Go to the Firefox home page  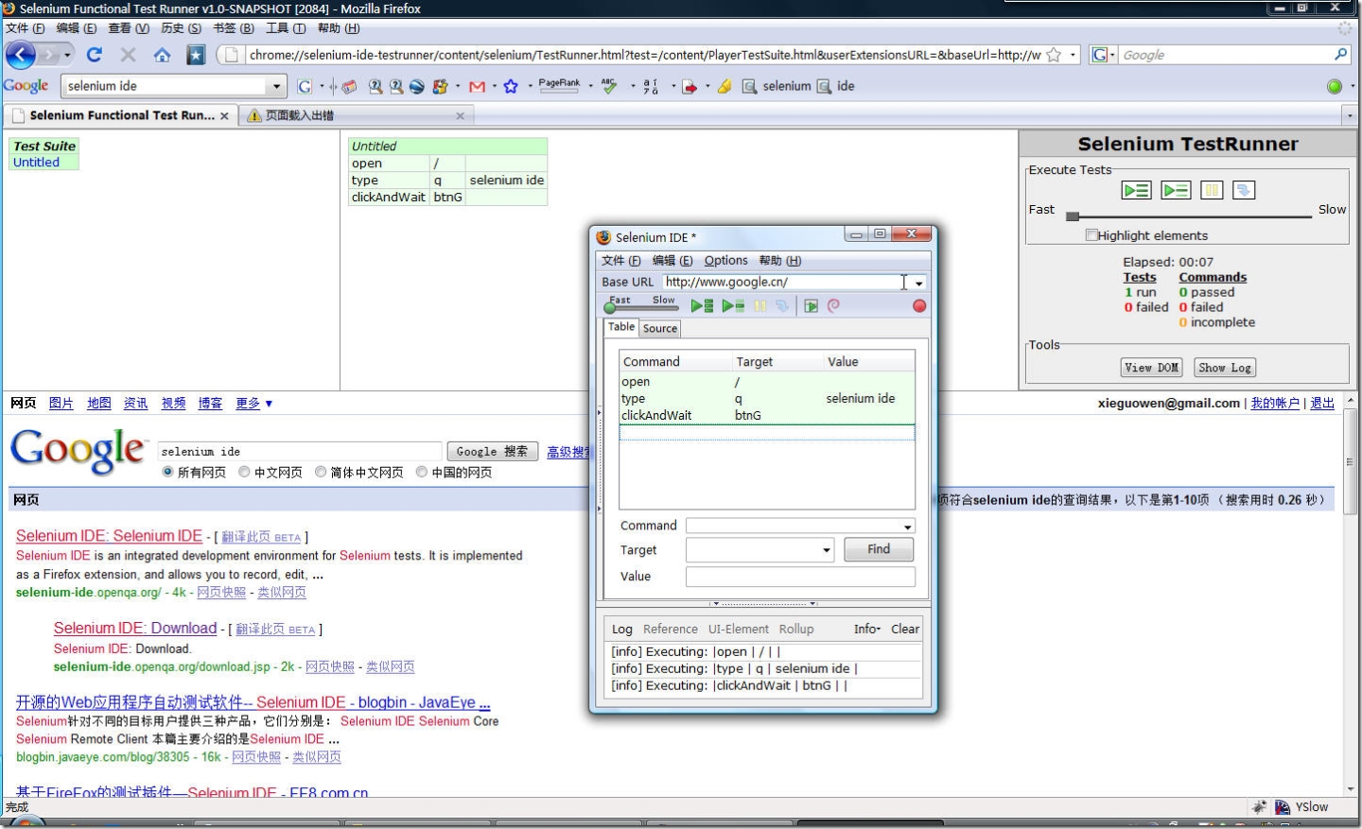pyautogui.click(x=163, y=55)
